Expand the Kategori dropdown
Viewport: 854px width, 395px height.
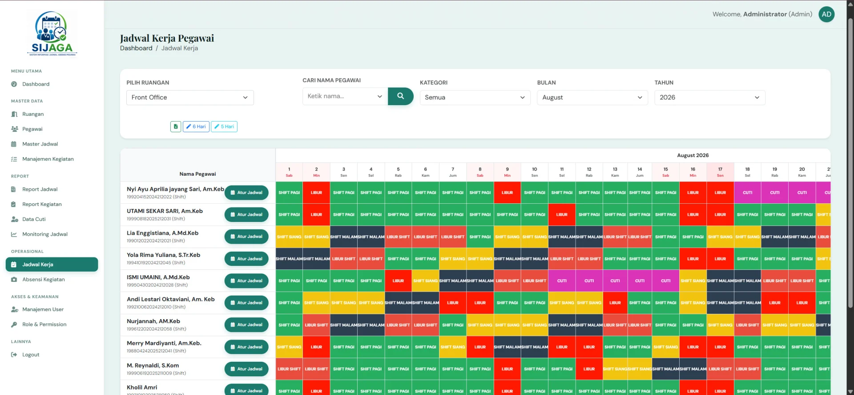475,98
